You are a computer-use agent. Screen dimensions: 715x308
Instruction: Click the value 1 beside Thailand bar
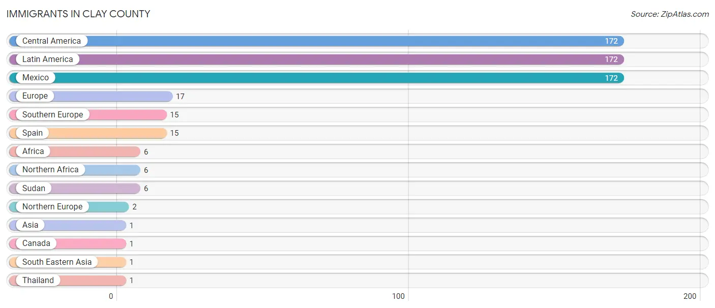coord(131,281)
